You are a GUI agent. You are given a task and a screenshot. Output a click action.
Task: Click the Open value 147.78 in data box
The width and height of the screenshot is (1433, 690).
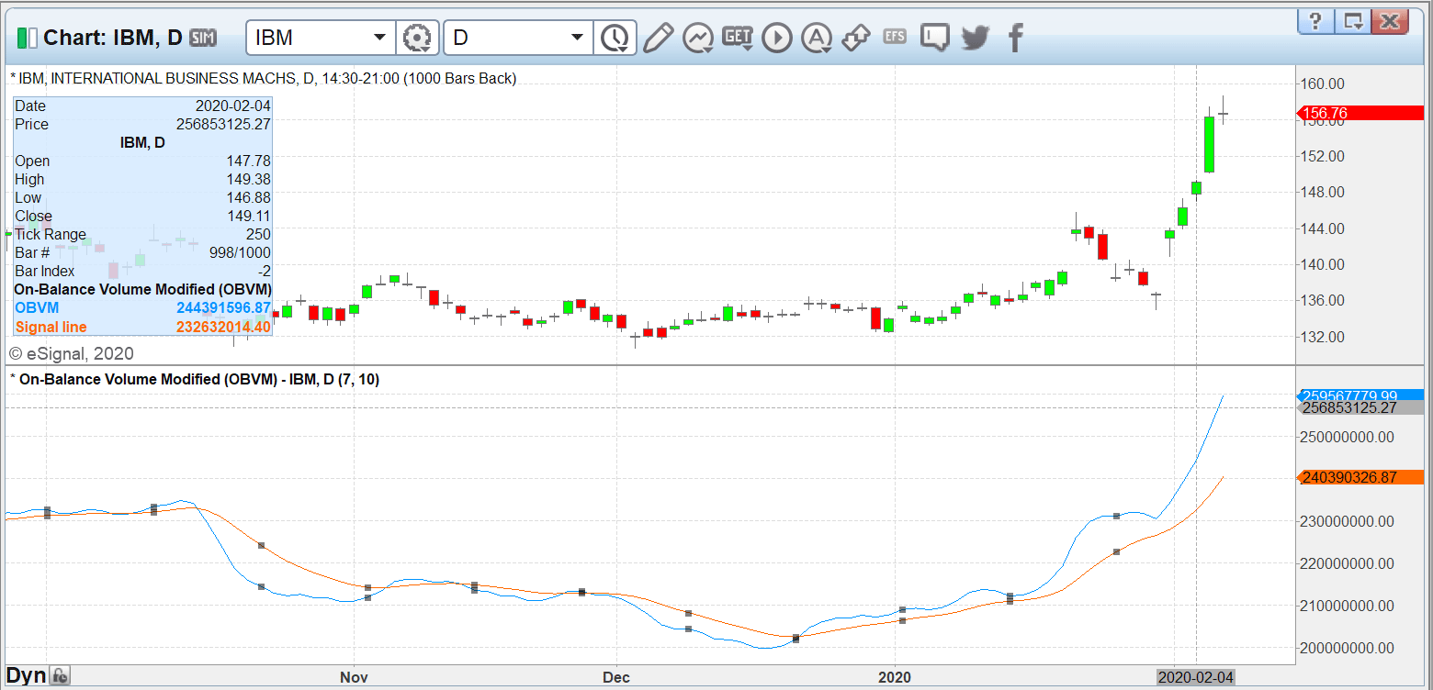248,161
